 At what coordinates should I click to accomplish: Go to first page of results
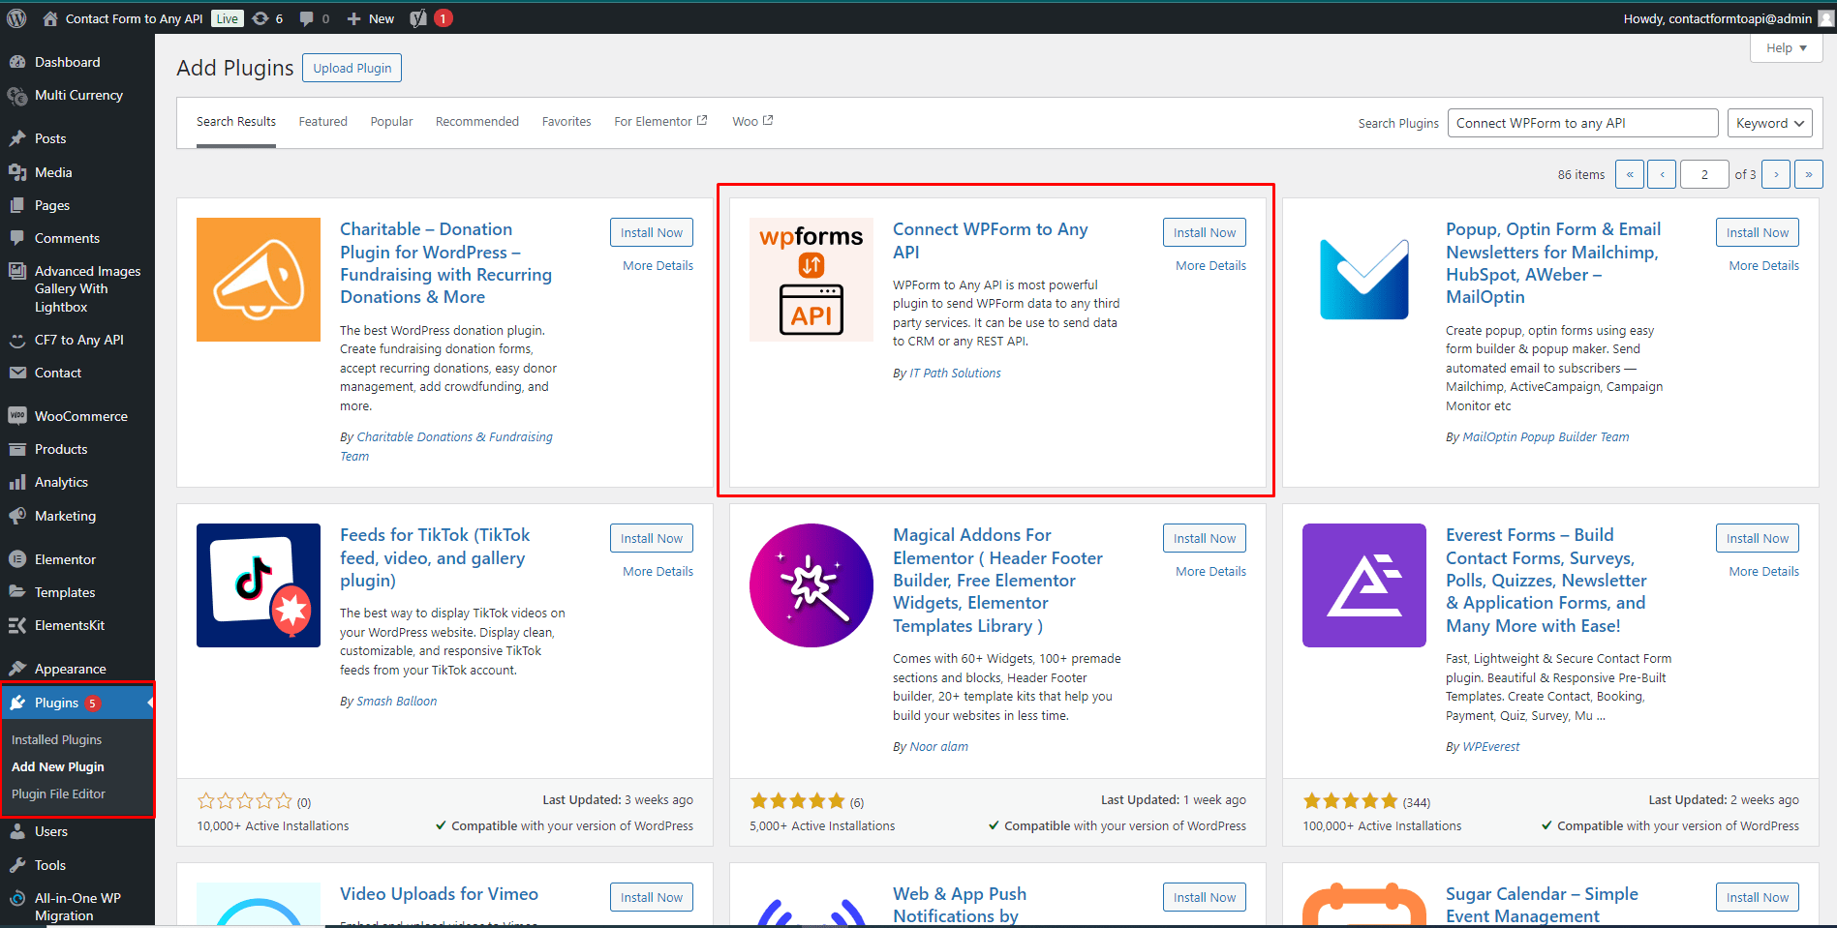[x=1630, y=174]
